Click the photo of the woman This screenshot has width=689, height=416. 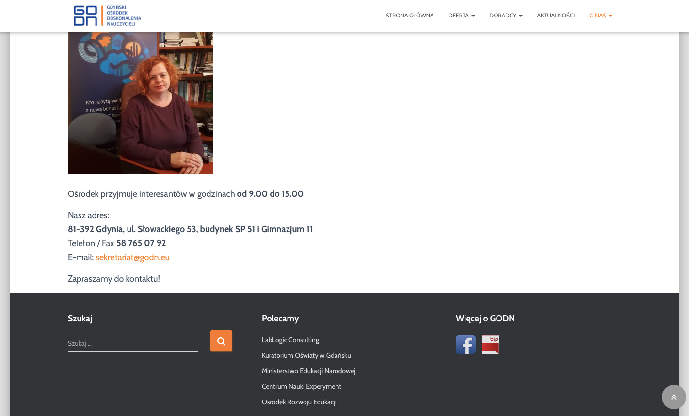point(141,103)
